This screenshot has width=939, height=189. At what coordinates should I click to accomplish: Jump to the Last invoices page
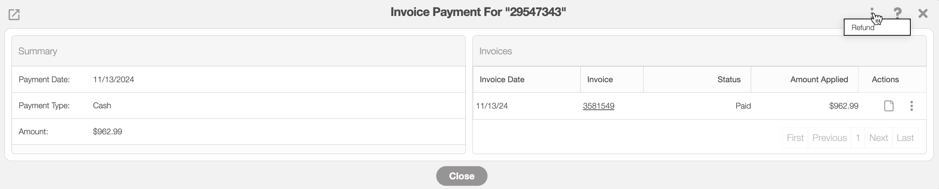click(905, 138)
